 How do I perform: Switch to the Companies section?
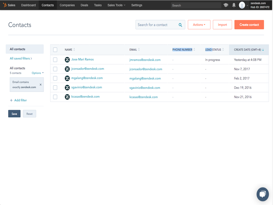[x=67, y=5]
